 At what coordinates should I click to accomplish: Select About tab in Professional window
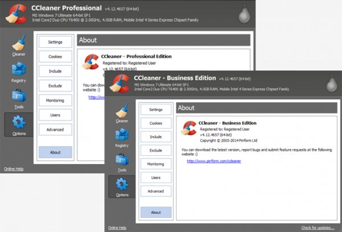point(55,152)
